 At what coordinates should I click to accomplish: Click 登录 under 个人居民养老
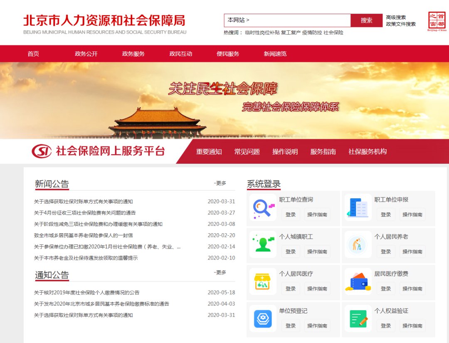pos(386,252)
